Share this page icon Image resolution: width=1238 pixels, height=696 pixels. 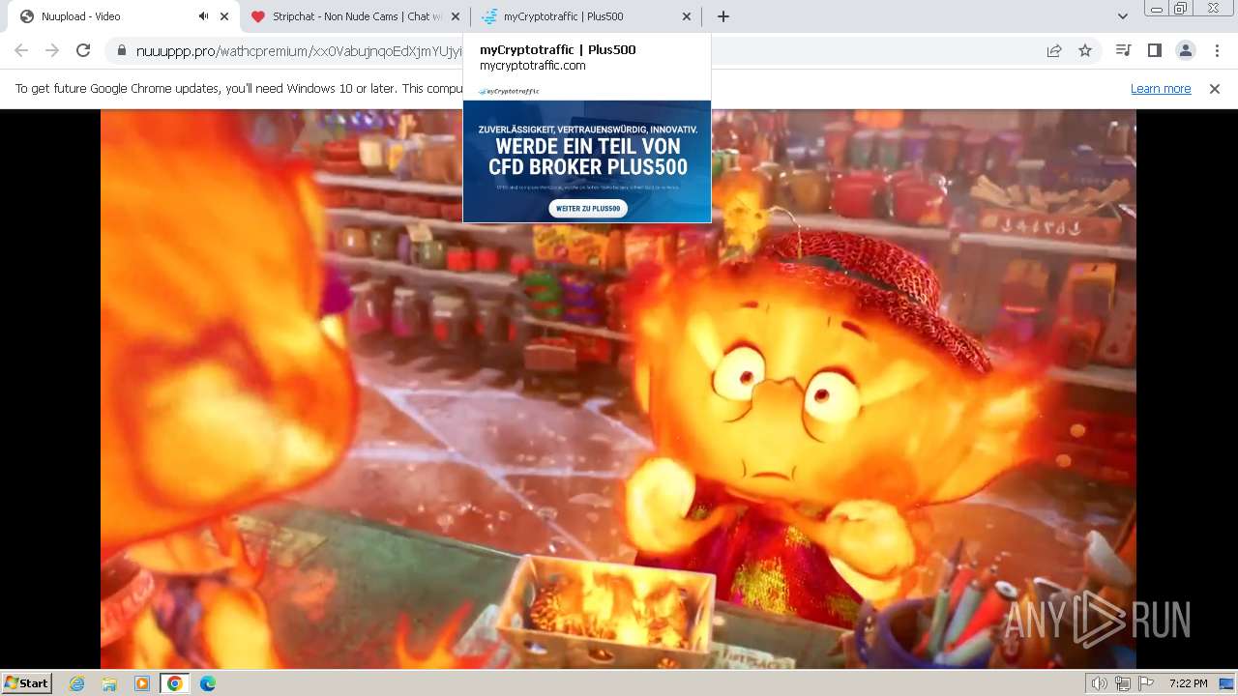(1054, 51)
